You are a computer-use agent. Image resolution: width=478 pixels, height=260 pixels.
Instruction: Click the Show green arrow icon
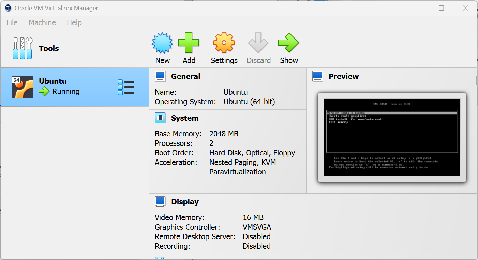[289, 43]
